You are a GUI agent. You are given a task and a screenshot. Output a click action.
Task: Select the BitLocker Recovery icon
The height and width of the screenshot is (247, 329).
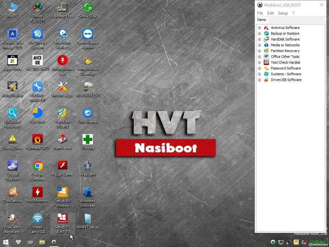[13, 118]
